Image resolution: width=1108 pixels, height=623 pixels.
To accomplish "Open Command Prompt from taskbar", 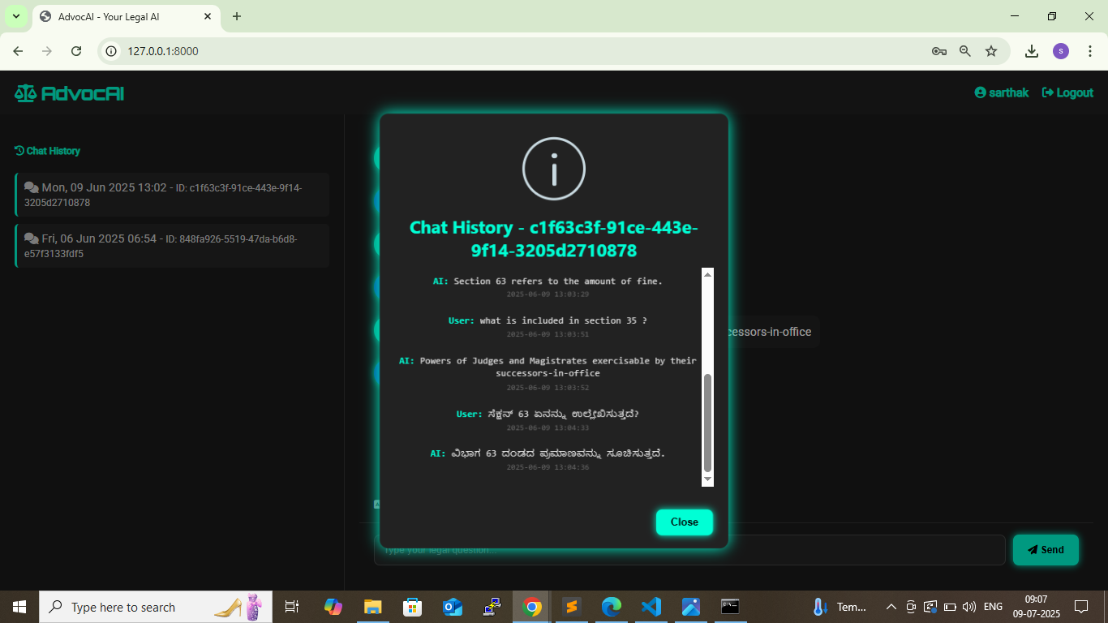I will pos(731,607).
